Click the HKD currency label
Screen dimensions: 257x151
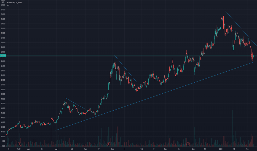3,2
